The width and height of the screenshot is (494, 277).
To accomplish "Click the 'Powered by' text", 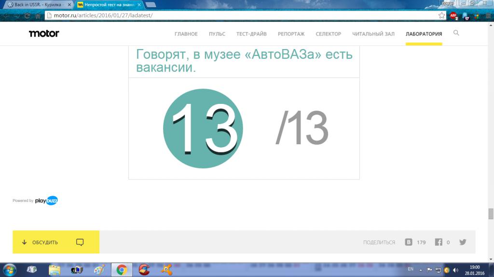I will (23, 201).
